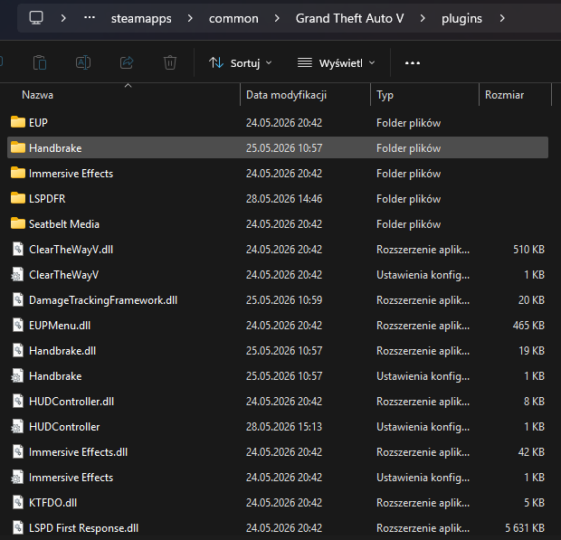The image size is (561, 540).
Task: Click the Handbrake config file icon
Action: click(x=17, y=376)
